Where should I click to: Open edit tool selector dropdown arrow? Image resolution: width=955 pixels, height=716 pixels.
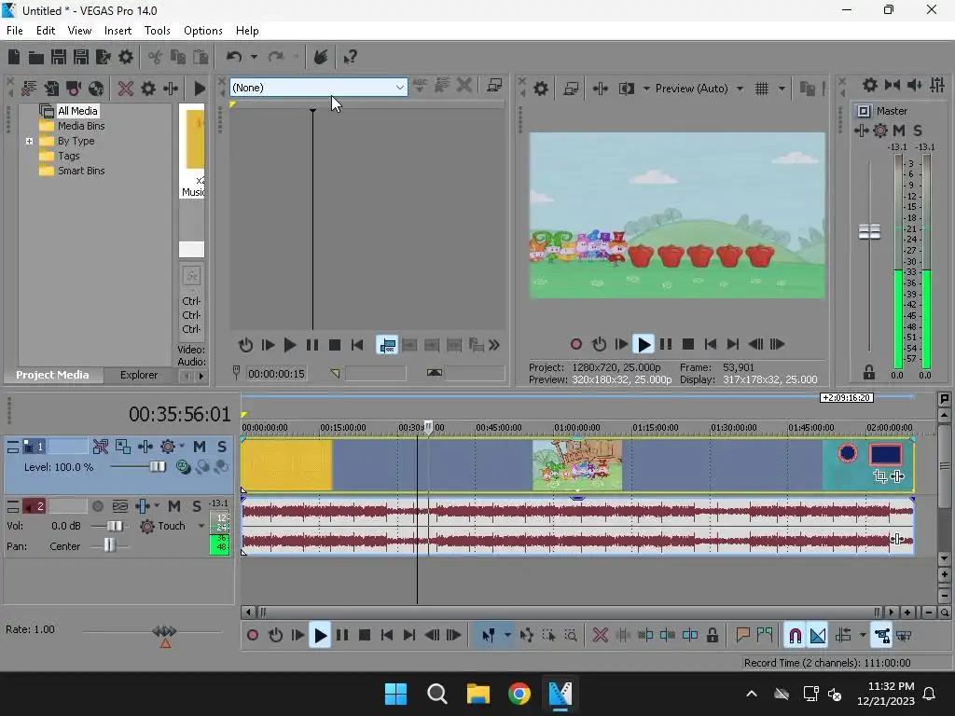(x=507, y=636)
